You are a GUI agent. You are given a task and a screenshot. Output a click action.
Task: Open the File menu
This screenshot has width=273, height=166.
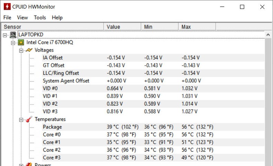point(7,18)
